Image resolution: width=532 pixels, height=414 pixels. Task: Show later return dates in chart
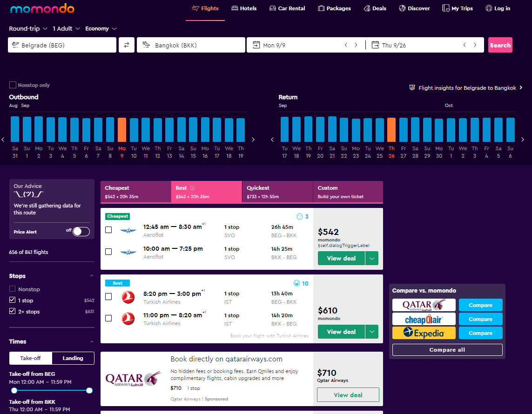pos(523,140)
